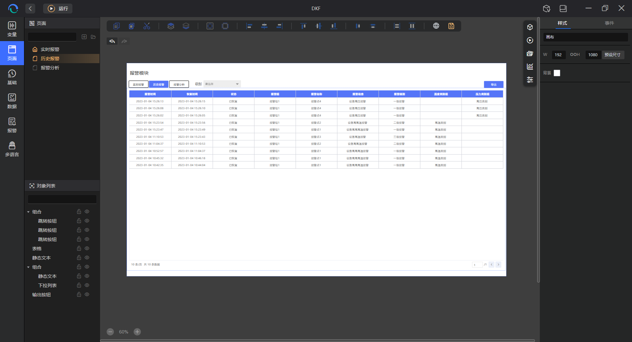Open the 数据 section in the sidebar
The image size is (632, 342).
(x=12, y=101)
